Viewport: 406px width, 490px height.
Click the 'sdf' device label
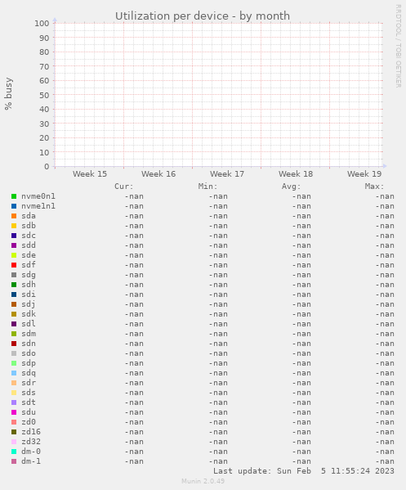[x=29, y=265]
